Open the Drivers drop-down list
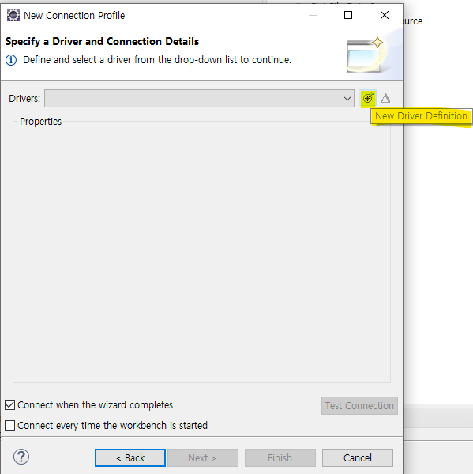 [199, 98]
